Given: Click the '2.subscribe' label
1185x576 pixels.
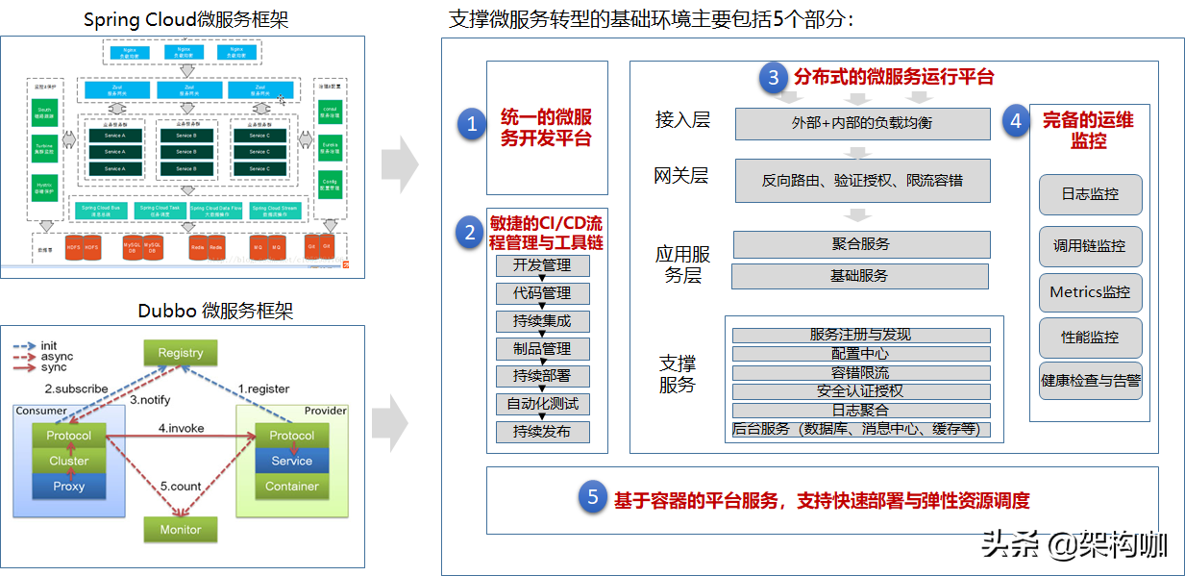Looking at the screenshot, I should [77, 389].
